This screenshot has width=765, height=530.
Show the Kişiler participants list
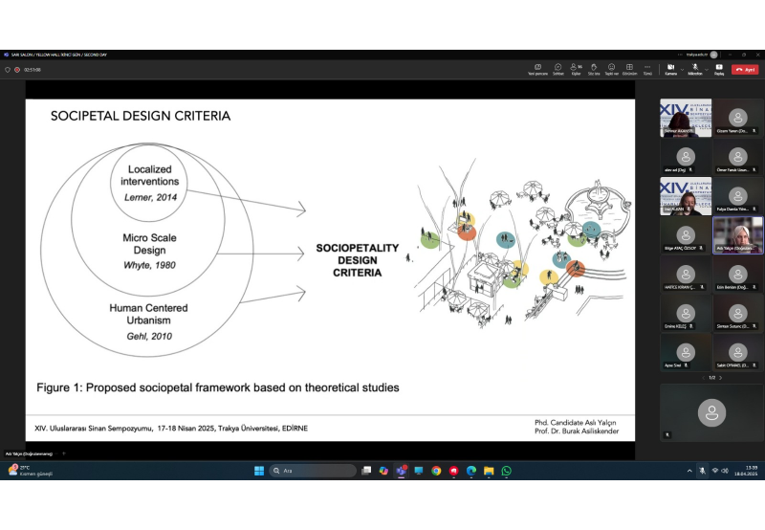point(576,69)
